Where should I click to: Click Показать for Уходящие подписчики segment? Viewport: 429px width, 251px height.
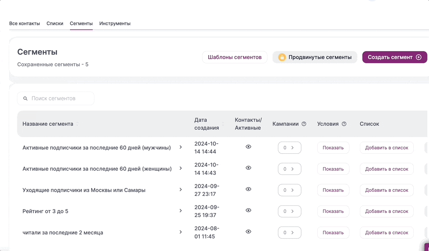click(333, 190)
